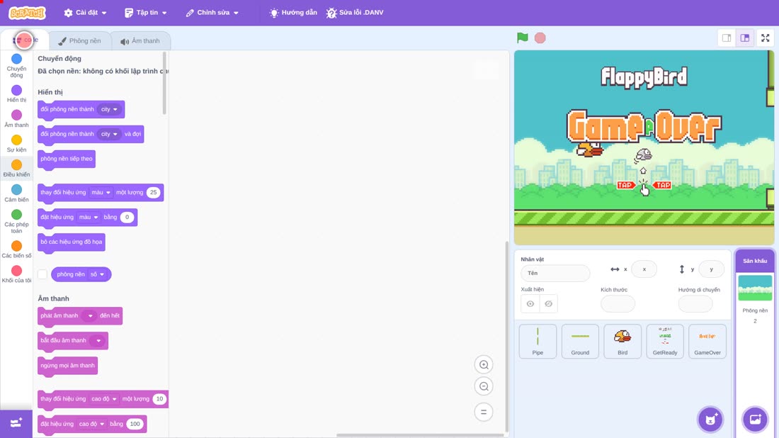Jump to Các phép toán category
779x438 pixels.
coord(16,221)
